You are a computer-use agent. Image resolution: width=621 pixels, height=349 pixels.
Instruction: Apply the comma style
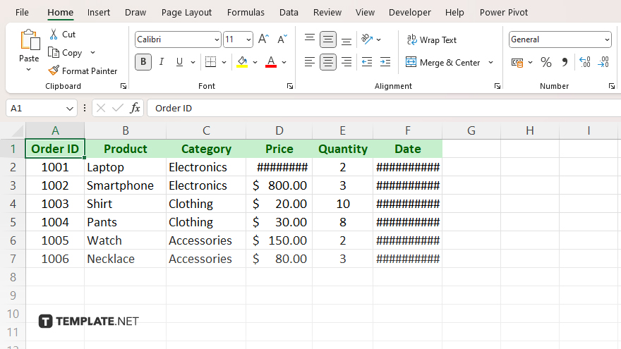(x=565, y=63)
